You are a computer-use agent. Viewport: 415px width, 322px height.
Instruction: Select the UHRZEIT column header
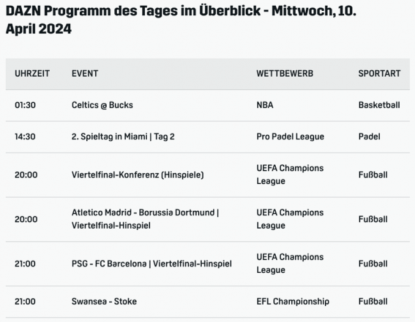click(32, 73)
